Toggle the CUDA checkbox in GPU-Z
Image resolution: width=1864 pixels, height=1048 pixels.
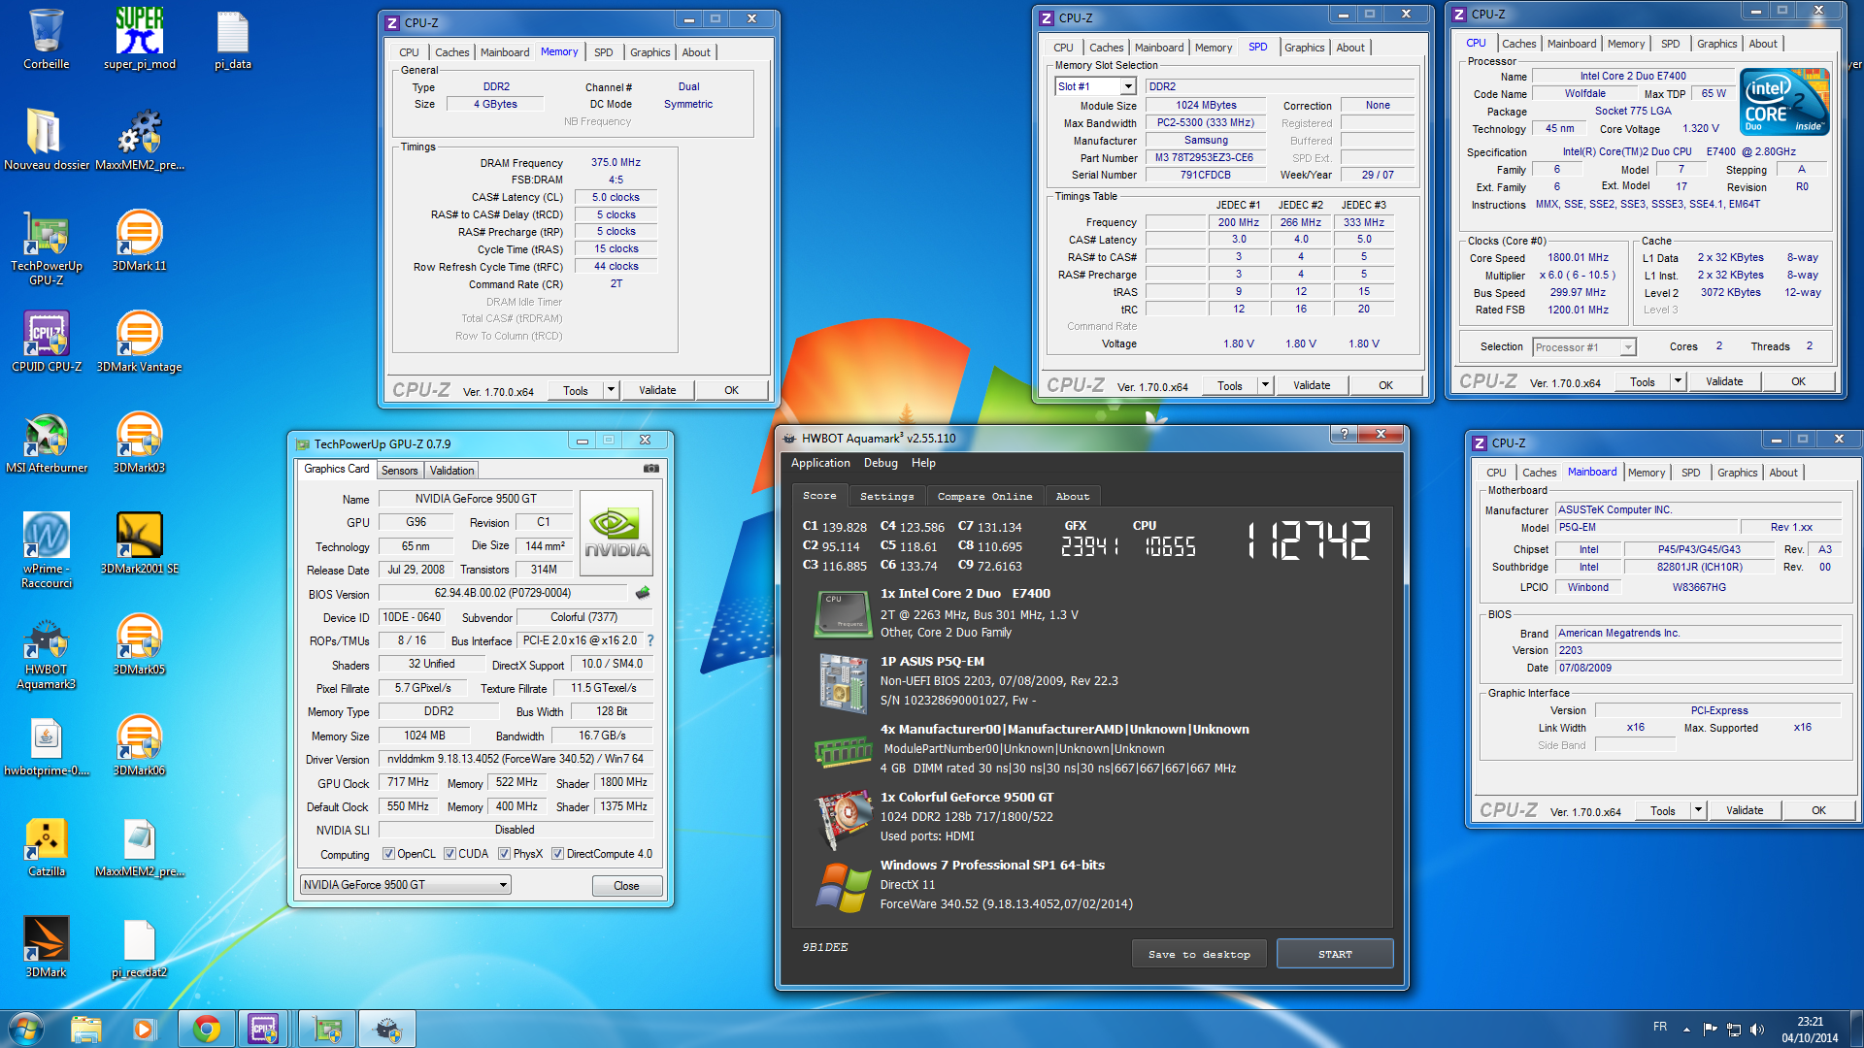449,854
